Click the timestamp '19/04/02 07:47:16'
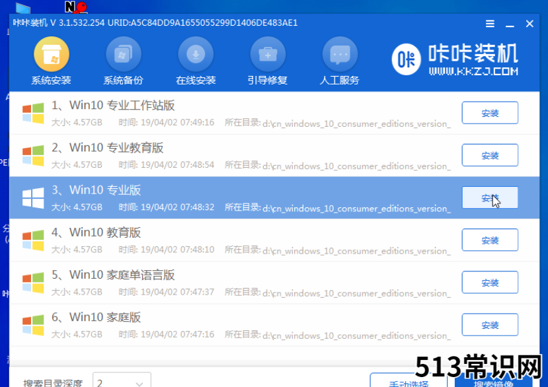The width and height of the screenshot is (548, 387). tap(177, 334)
